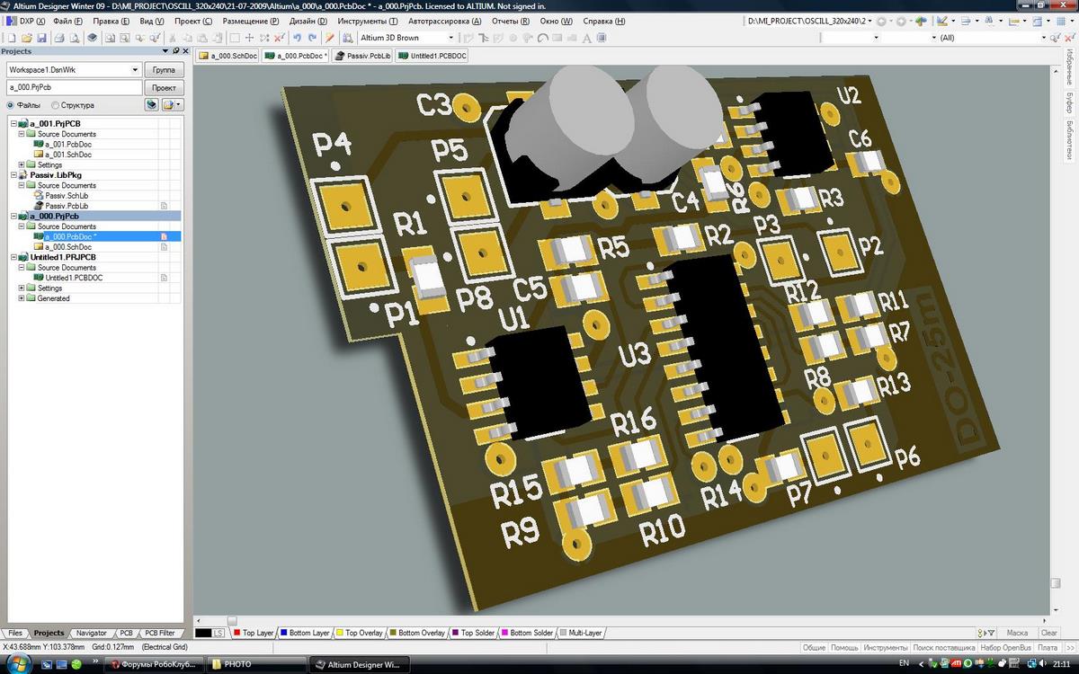1079x674 pixels.
Task: Click the Cross Probe toolbar icon
Action: (x=330, y=38)
